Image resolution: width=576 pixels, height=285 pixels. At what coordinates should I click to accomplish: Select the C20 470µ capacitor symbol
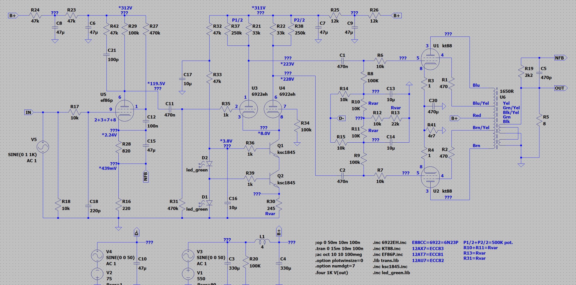click(x=433, y=106)
